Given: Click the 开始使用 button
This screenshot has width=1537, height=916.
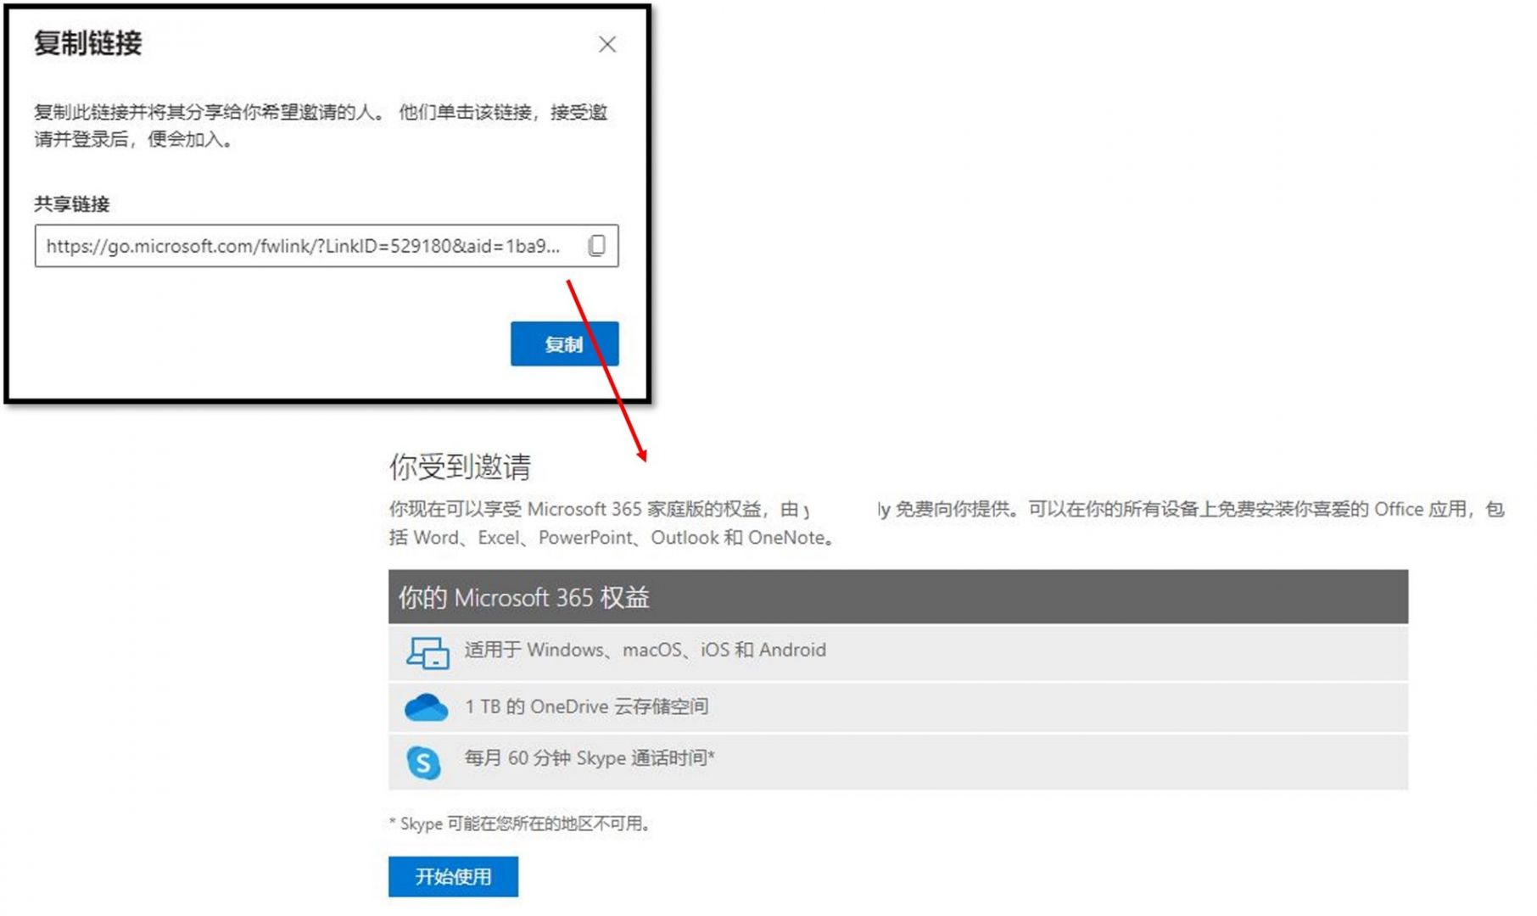Looking at the screenshot, I should tap(454, 876).
